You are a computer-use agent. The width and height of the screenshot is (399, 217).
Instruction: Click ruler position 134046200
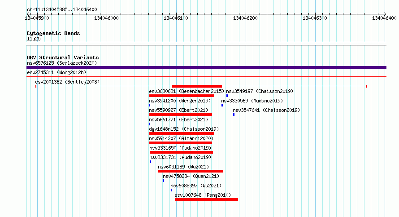(x=246, y=18)
